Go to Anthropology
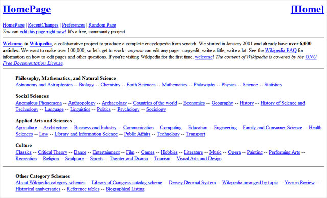 82,103
